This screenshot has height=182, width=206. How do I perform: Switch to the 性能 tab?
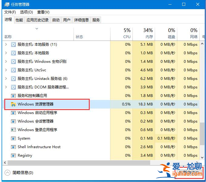(19, 20)
